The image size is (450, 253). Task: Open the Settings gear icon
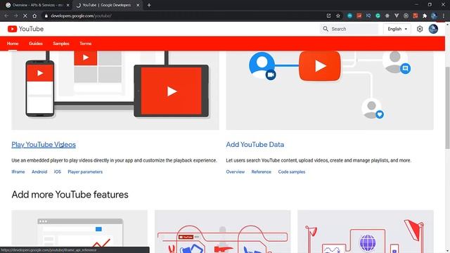pyautogui.click(x=420, y=29)
